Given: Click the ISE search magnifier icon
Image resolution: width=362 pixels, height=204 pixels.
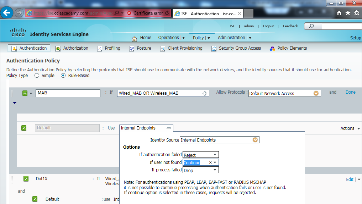Looking at the screenshot, I should click(x=311, y=26).
